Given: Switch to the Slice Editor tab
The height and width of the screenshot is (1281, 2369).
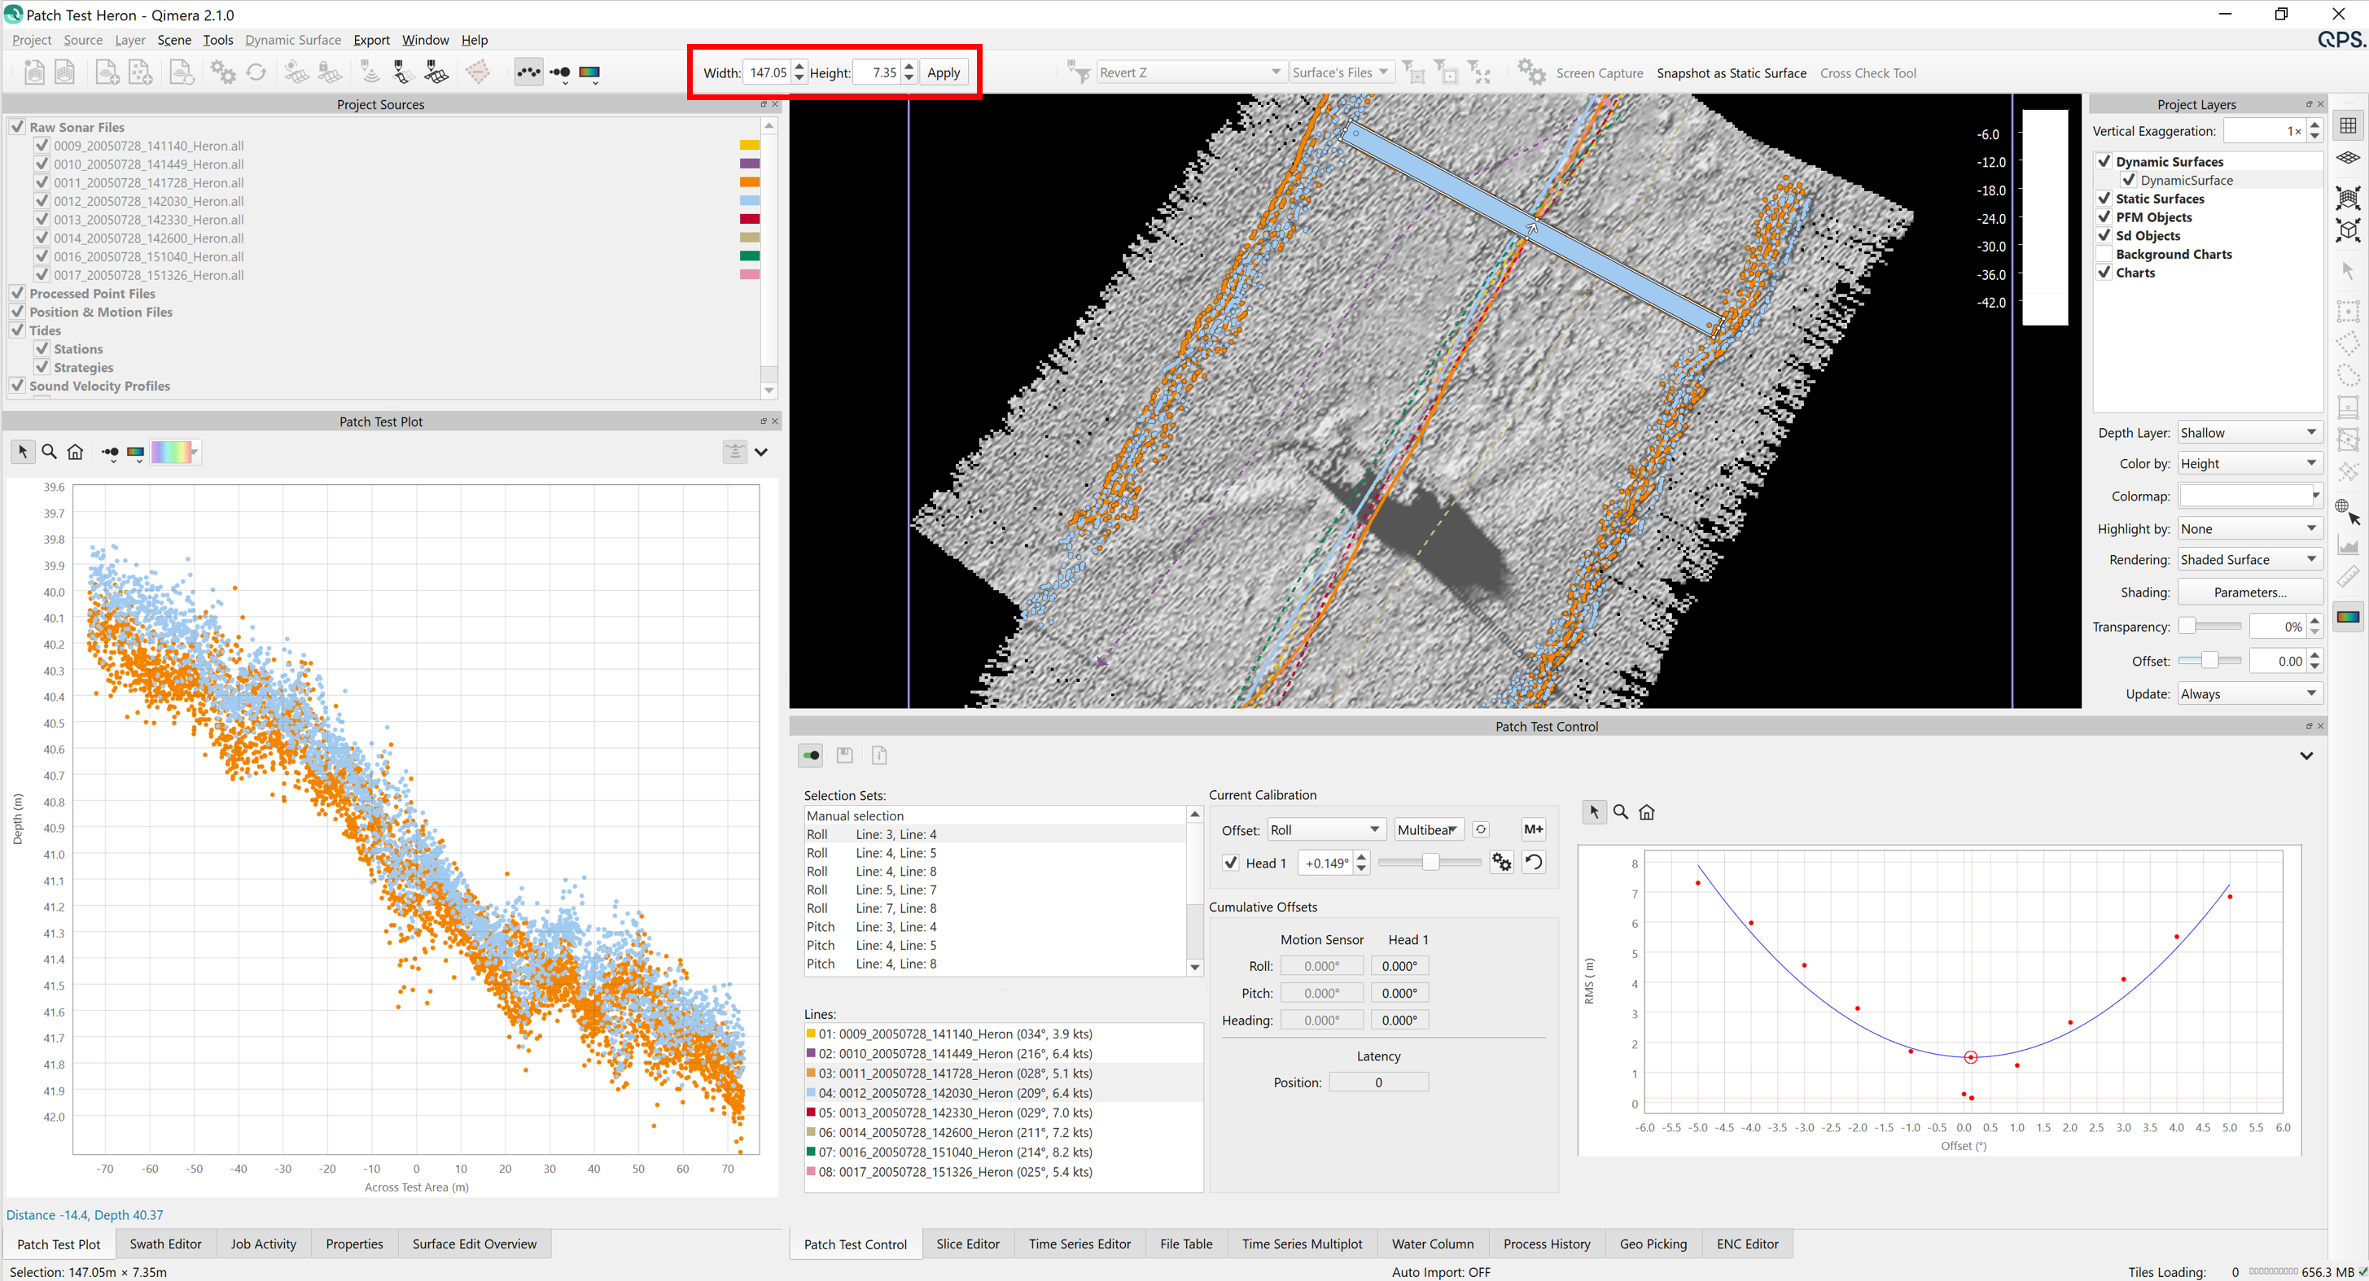Looking at the screenshot, I should click(x=967, y=1244).
